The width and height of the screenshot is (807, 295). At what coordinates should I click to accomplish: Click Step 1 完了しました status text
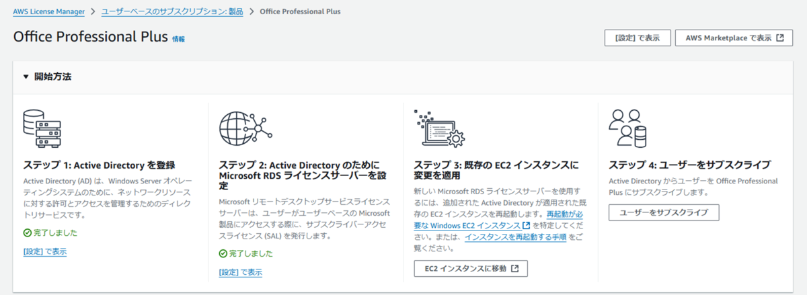(55, 233)
